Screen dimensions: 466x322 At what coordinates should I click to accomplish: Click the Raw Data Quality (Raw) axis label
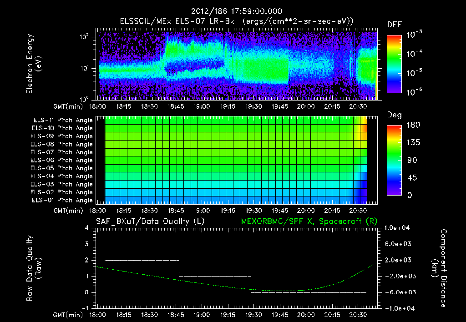(34, 268)
